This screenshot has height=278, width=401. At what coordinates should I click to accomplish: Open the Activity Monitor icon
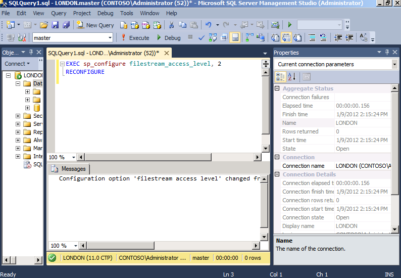(275, 25)
